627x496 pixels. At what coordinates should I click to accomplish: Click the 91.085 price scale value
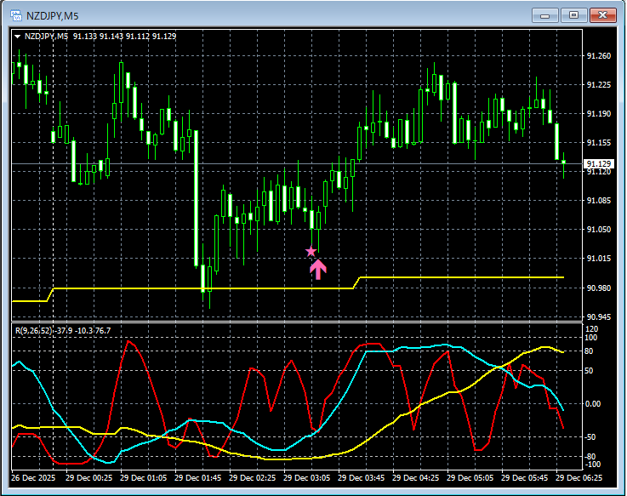[599, 201]
